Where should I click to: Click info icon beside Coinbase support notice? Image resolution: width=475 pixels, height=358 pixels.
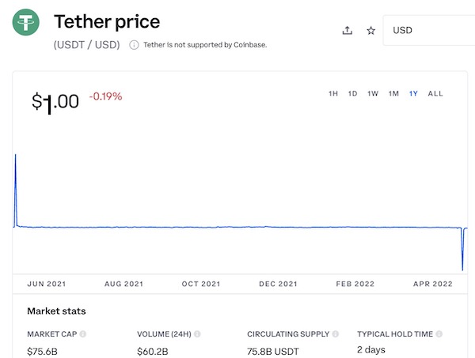134,45
